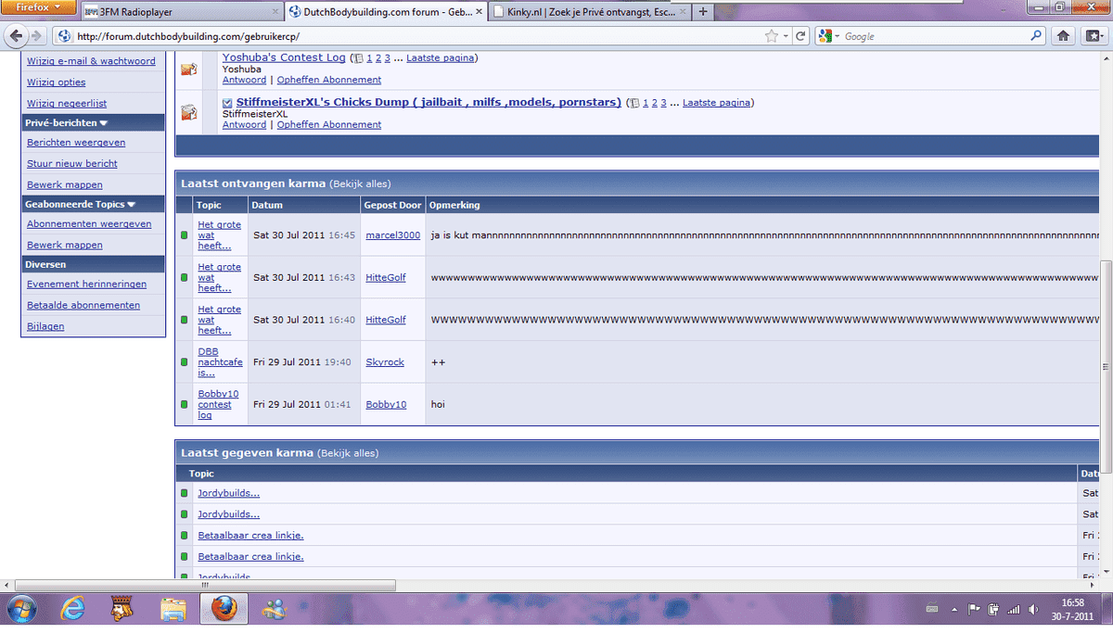
Task: Open the Firefox menu dropdown button
Action: point(37,7)
